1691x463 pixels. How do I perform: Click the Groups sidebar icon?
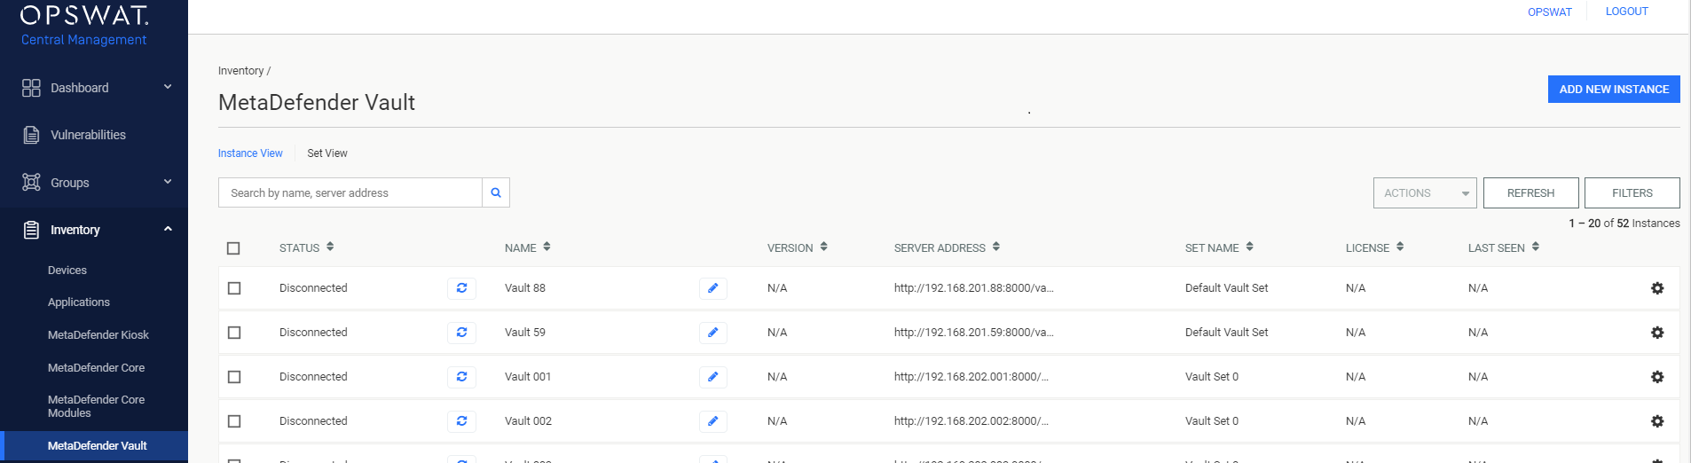31,182
